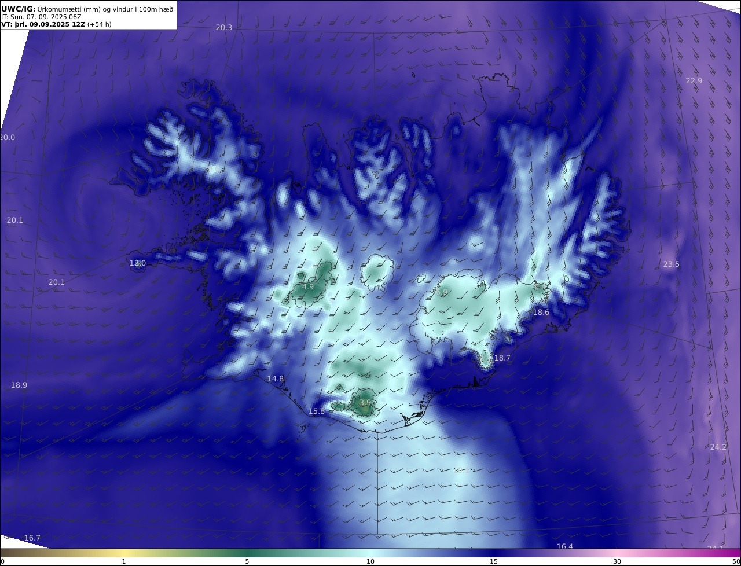This screenshot has width=741, height=566.
Task: Click the 20.3 value label
Action: click(x=223, y=28)
